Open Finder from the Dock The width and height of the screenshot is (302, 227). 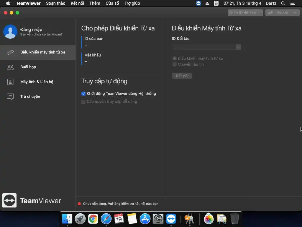[x=67, y=219]
